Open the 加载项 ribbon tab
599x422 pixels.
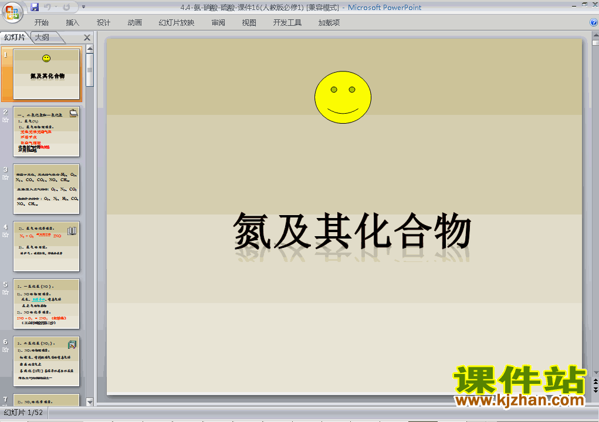pos(329,23)
